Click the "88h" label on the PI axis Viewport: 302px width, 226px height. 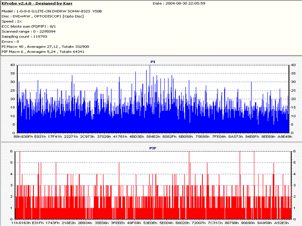17,137
